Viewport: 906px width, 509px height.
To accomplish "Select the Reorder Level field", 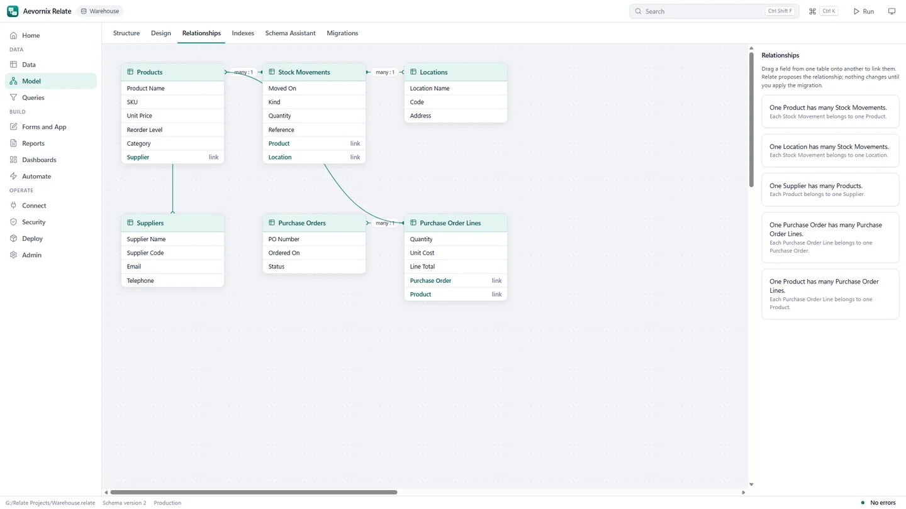I will click(x=172, y=129).
